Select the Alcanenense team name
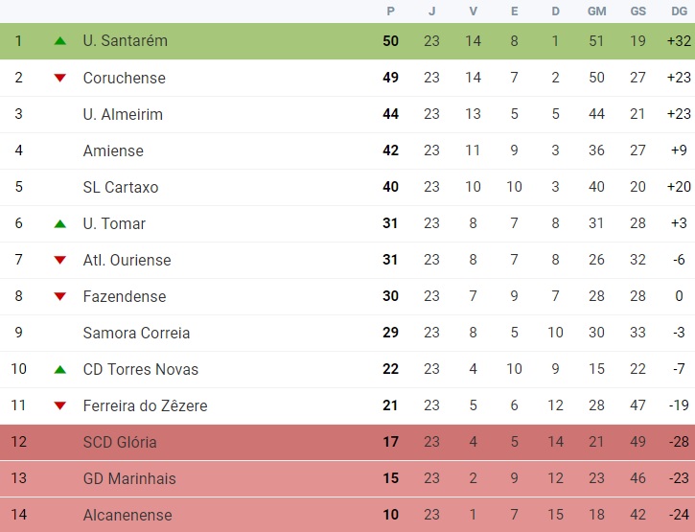 127,515
